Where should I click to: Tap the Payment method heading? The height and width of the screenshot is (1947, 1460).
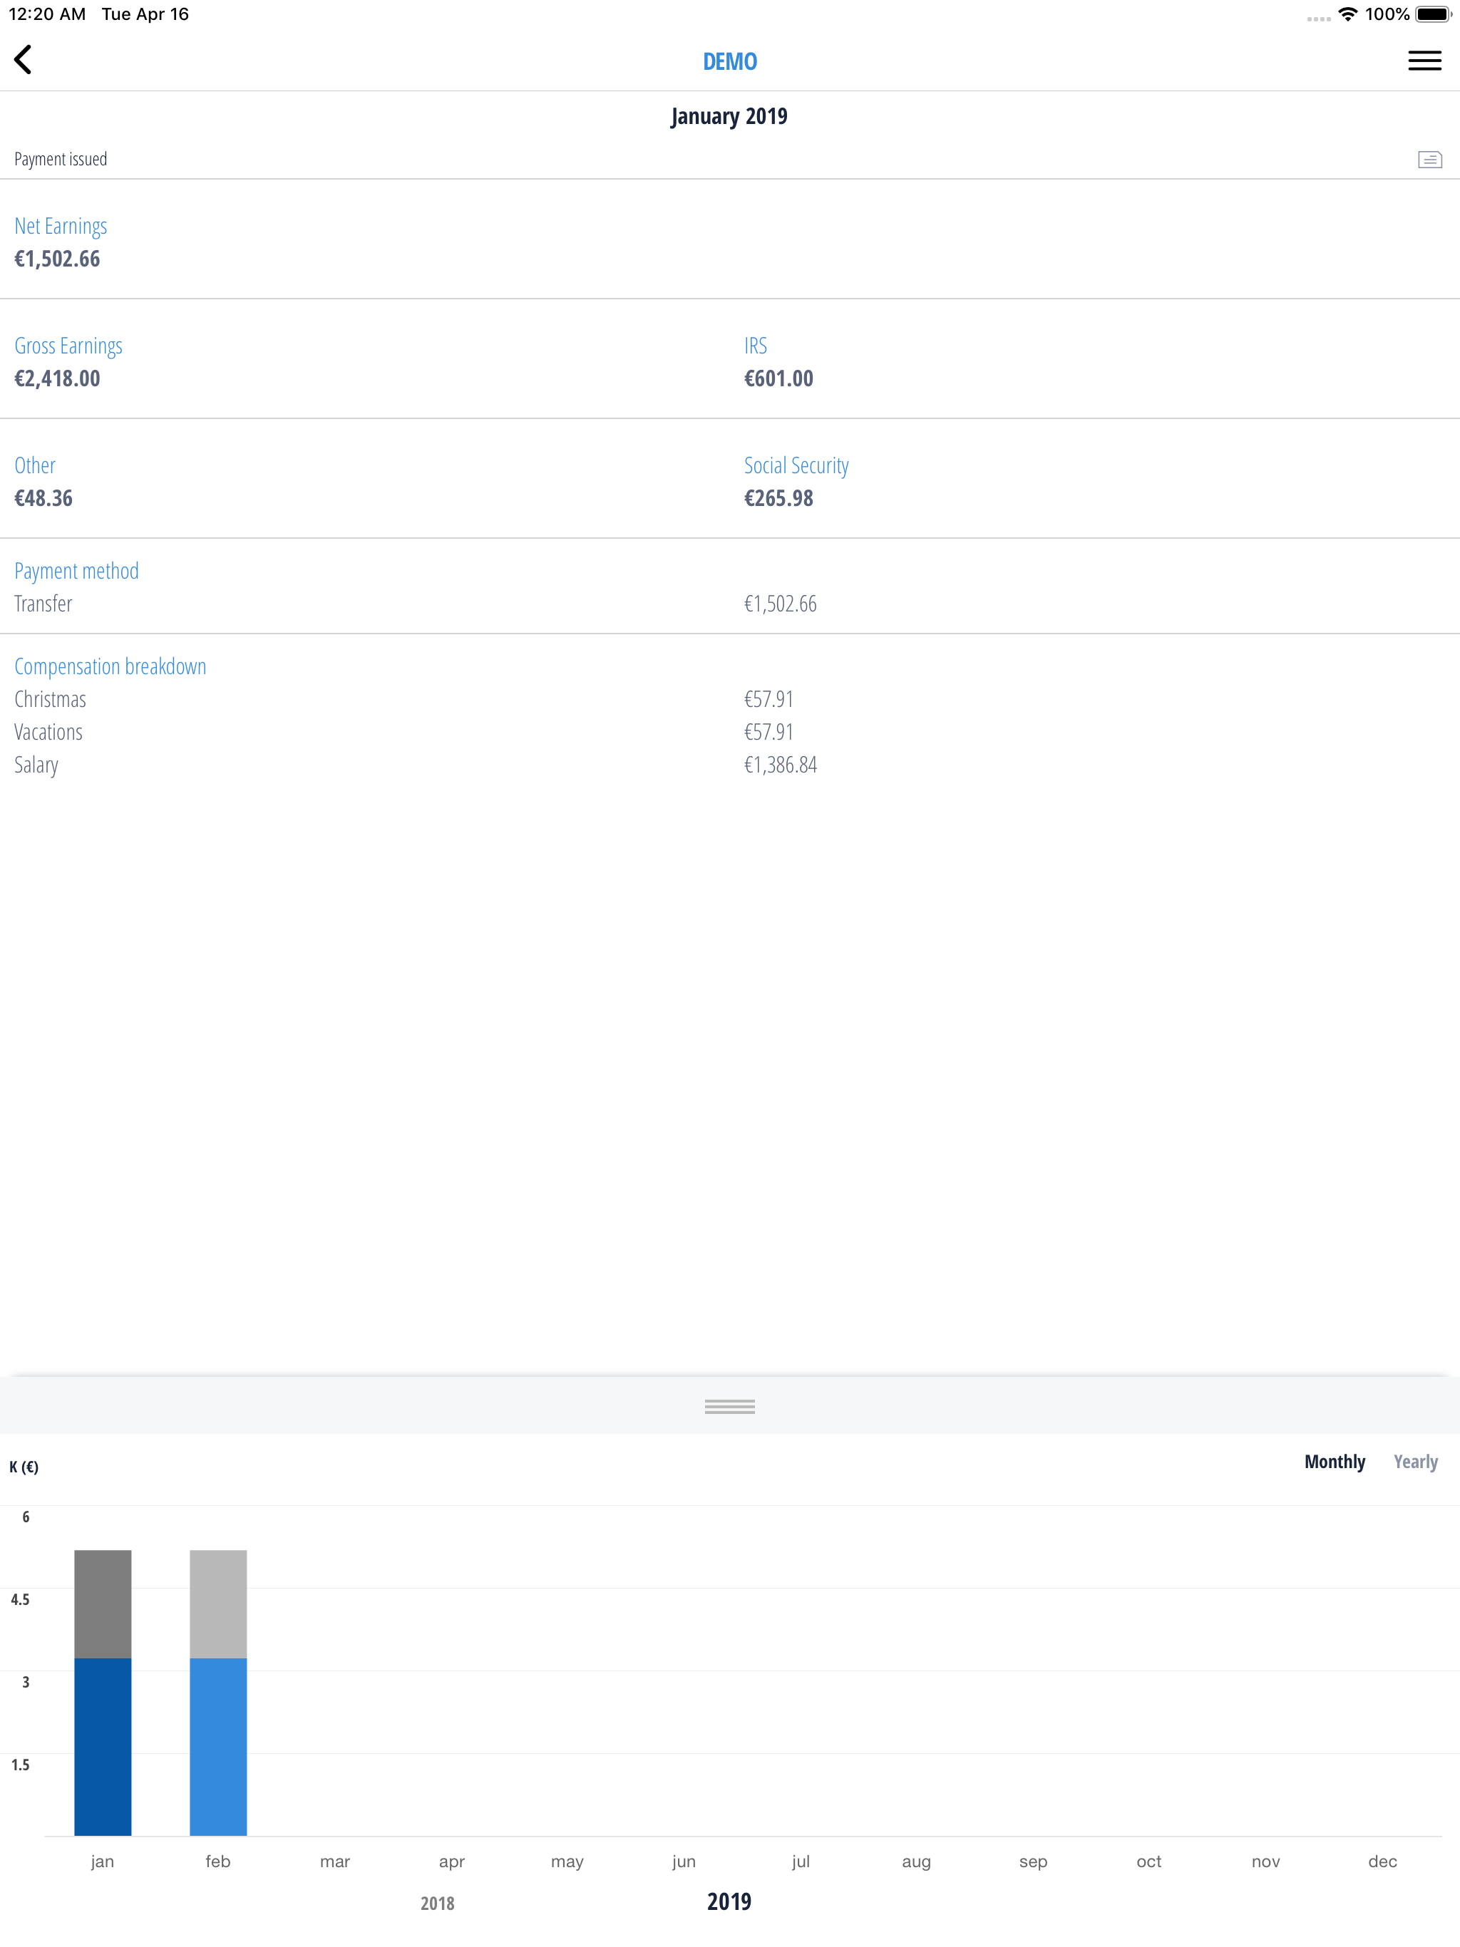(76, 572)
